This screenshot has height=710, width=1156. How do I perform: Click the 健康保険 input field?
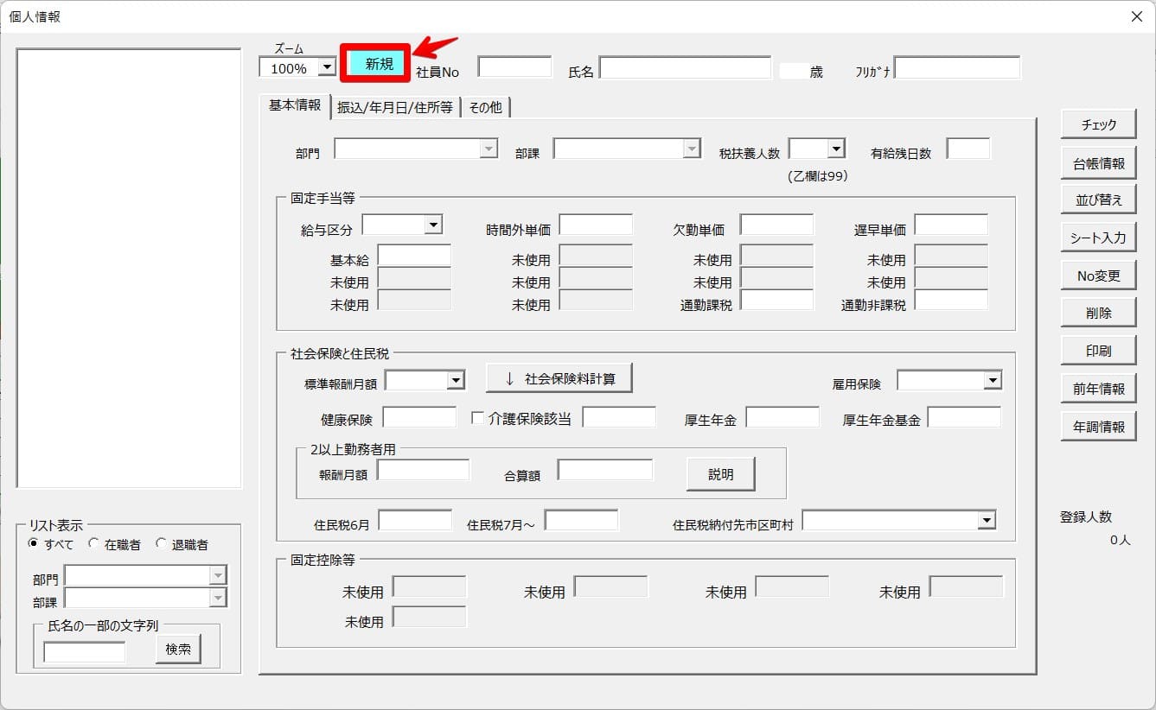pyautogui.click(x=419, y=417)
